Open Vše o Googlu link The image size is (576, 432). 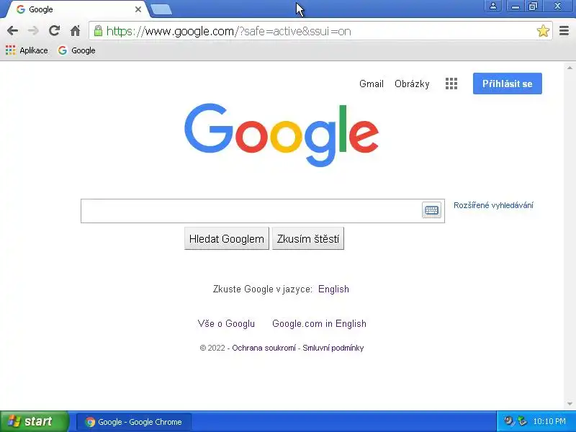click(x=226, y=323)
